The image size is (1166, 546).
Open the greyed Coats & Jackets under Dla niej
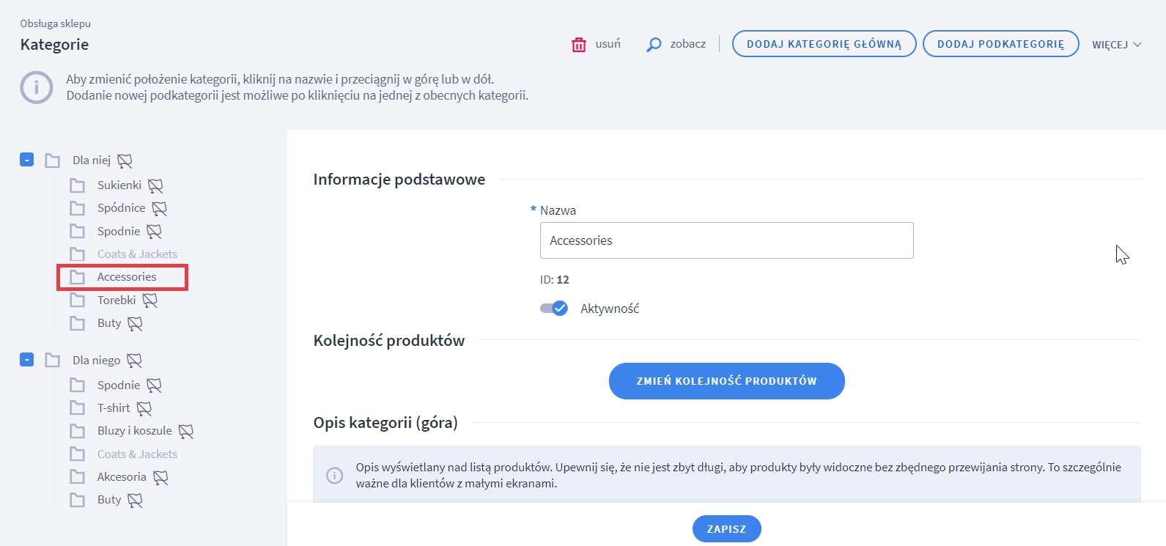[137, 254]
